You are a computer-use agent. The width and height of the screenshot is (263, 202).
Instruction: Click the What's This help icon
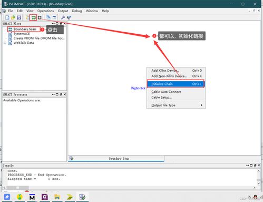[x=69, y=17]
